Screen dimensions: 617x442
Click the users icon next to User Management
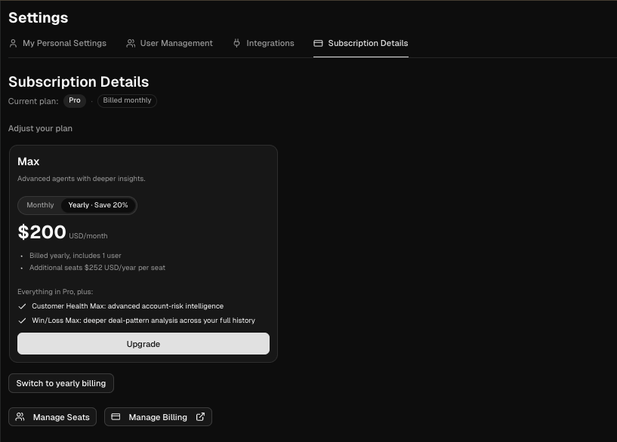pos(131,44)
